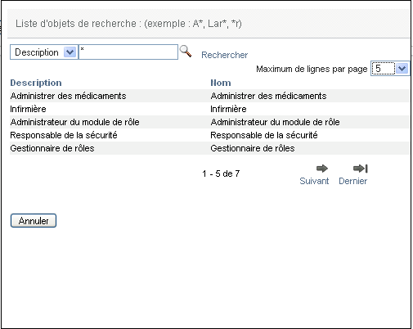The image size is (413, 329).
Task: Focus the search text input field
Action: [128, 52]
